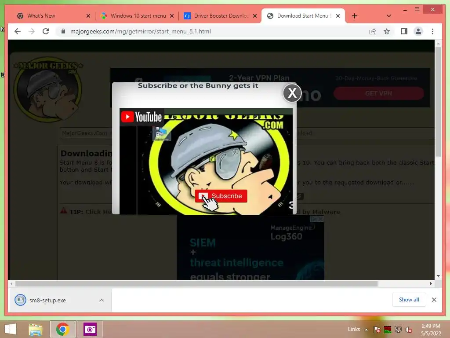Go back to the previous page

coord(18,31)
